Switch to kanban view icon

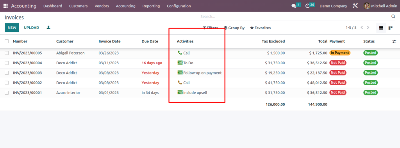(x=390, y=28)
